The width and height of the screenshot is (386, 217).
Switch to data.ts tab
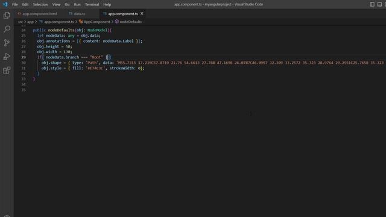tap(79, 14)
